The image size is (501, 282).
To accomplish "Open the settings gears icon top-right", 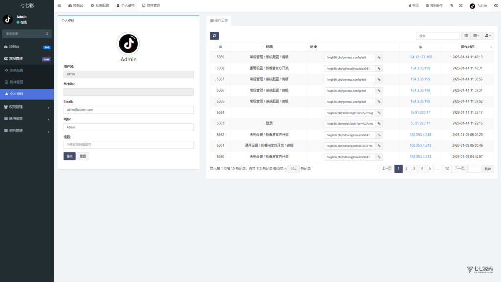I will 495,6.
